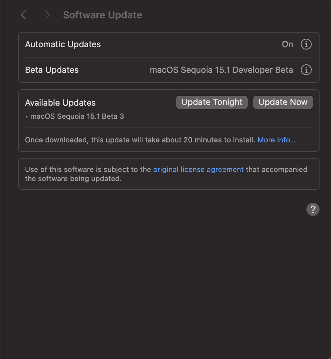Click the Update Tonight button
Viewport: 331px width, 359px height.
212,102
